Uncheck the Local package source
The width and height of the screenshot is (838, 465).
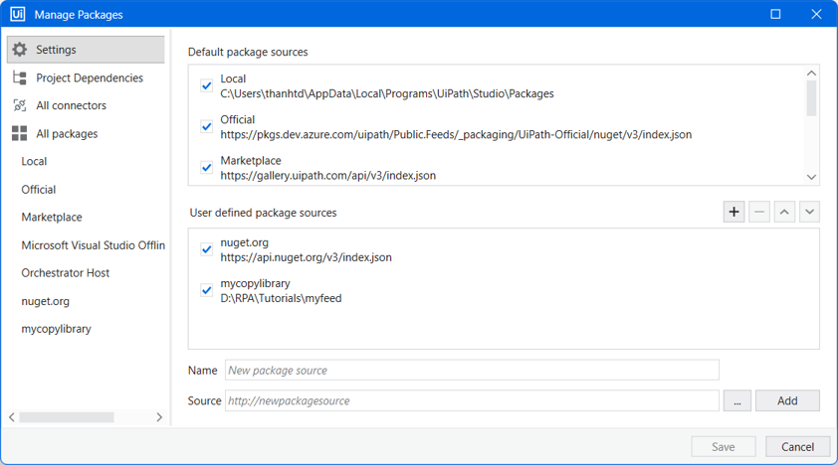(207, 85)
